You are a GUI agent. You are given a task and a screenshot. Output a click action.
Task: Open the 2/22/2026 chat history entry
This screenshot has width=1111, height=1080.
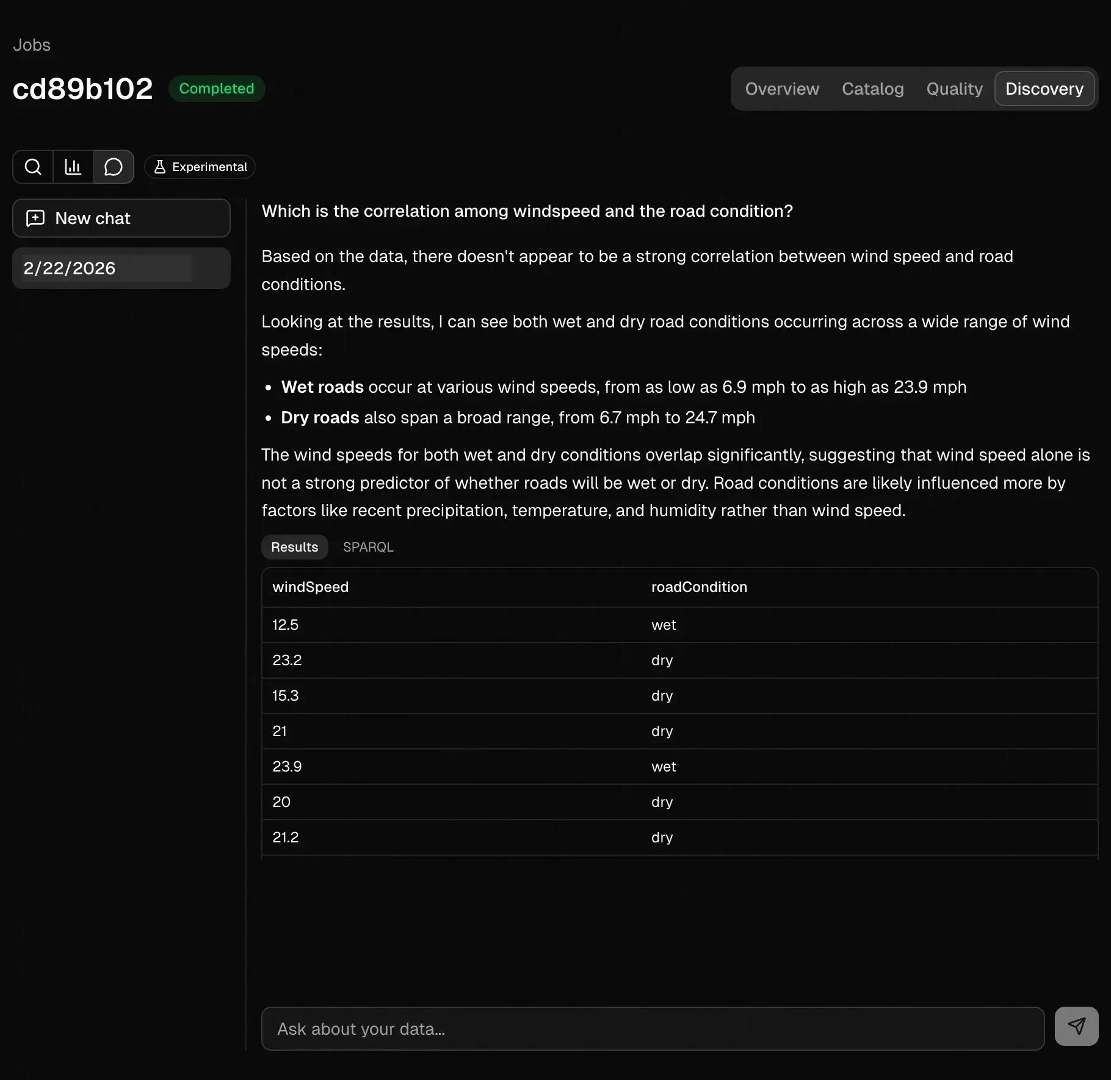click(x=121, y=268)
